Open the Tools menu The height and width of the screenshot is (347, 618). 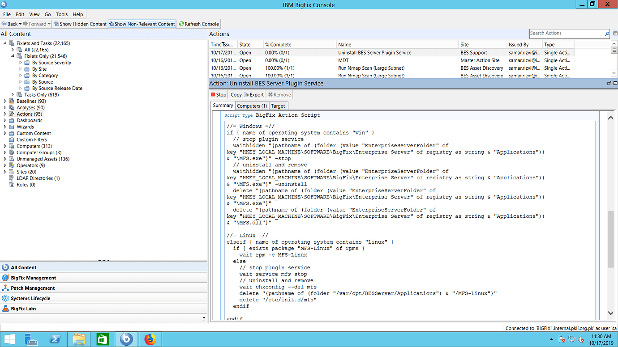(62, 14)
